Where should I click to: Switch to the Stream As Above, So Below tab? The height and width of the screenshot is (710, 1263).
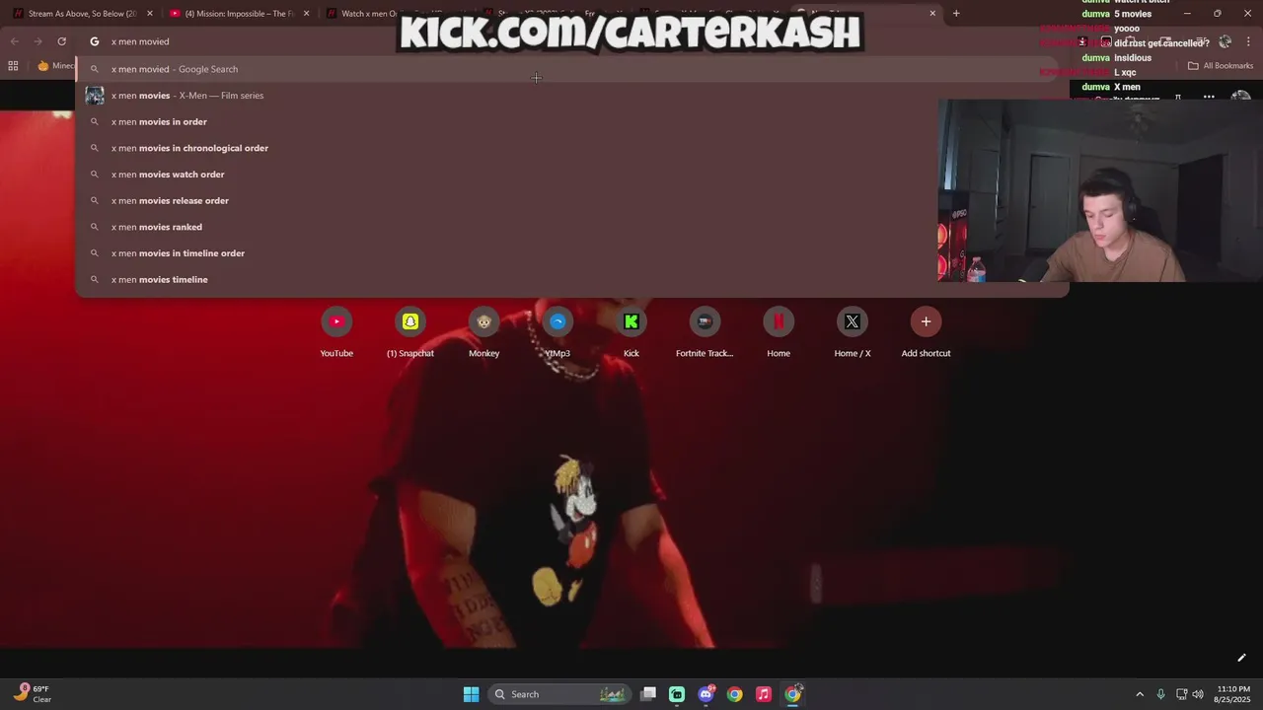click(x=81, y=14)
